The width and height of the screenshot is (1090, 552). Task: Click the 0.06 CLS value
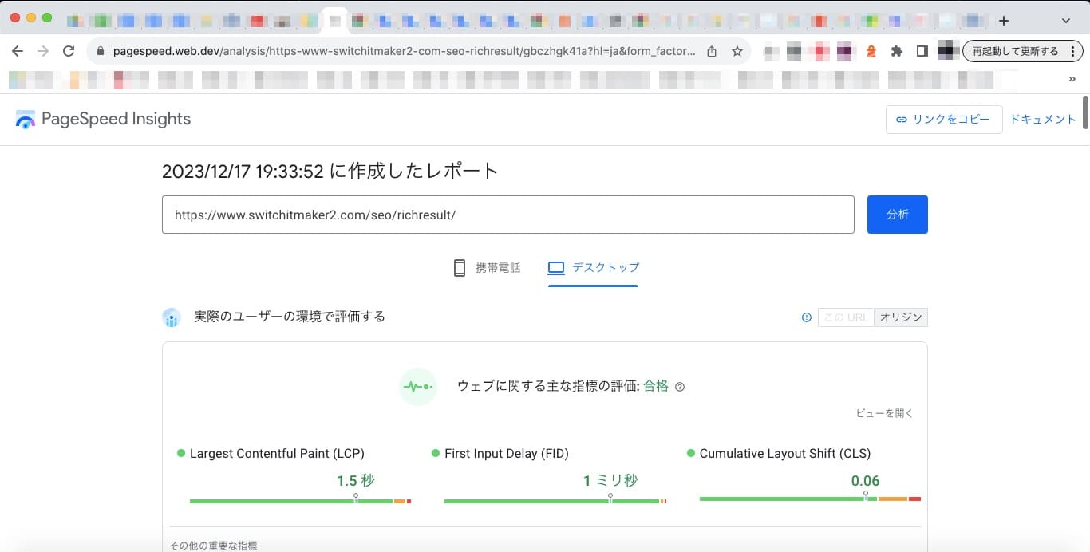point(865,480)
